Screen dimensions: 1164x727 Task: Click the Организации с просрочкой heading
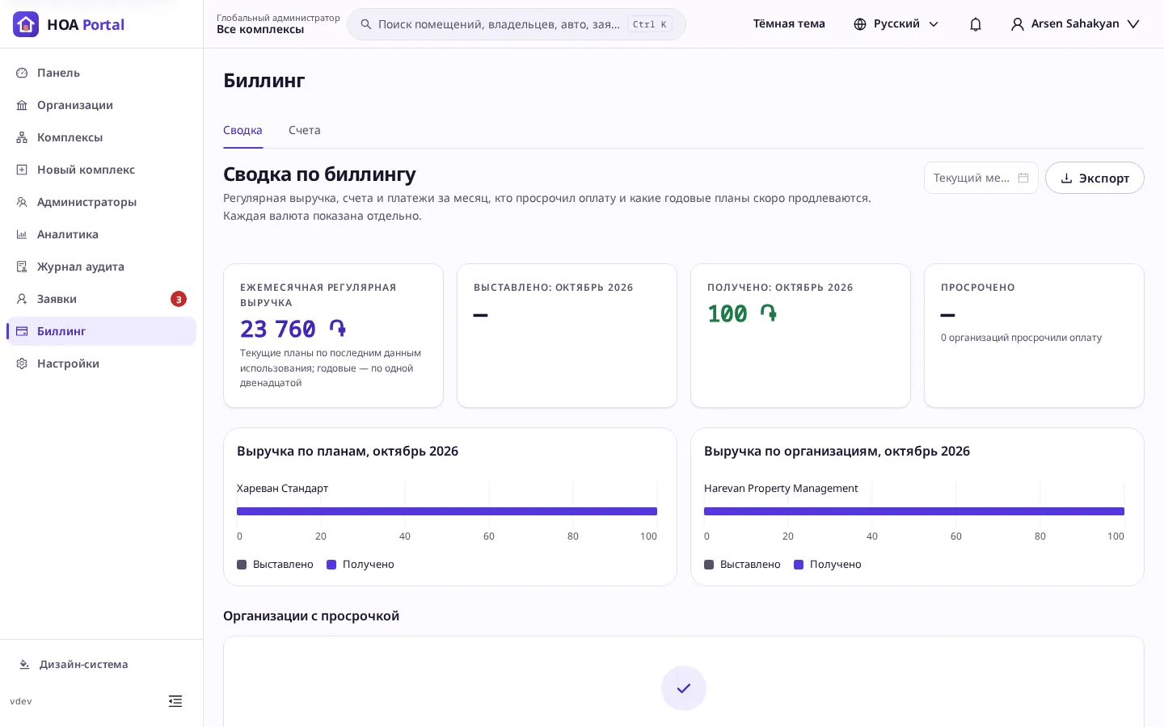tap(311, 616)
